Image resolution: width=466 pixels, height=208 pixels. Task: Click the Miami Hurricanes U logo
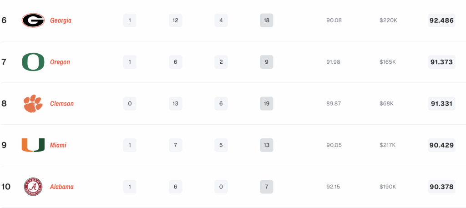click(x=33, y=145)
